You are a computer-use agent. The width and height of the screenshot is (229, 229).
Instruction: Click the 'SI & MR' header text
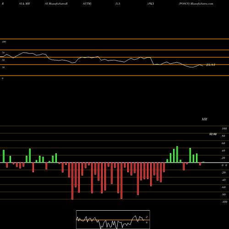pyautogui.click(x=24, y=4)
